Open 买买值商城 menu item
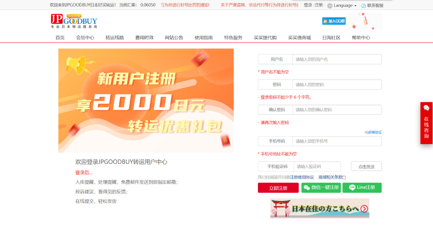Screen dimensions: 433x246 click(299, 38)
